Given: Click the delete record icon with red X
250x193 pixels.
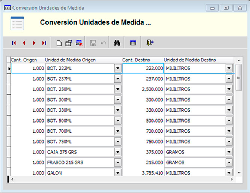Looking at the screenshot, I should coord(79,43).
